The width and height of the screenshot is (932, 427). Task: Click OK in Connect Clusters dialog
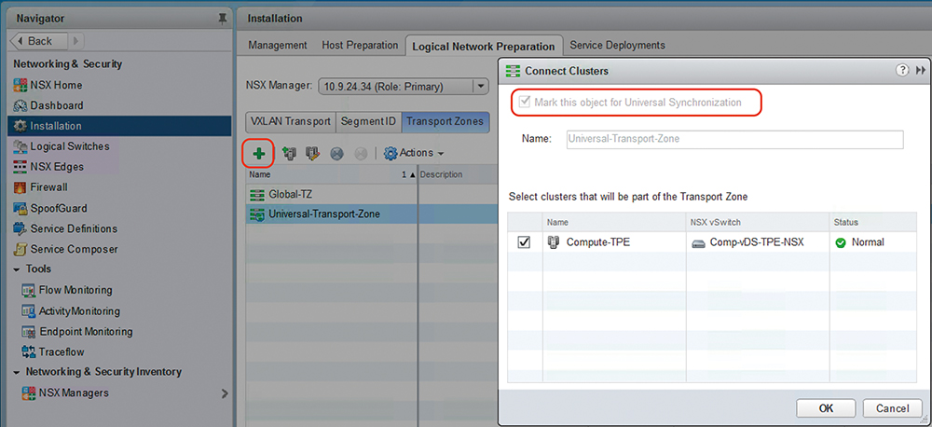click(x=826, y=408)
